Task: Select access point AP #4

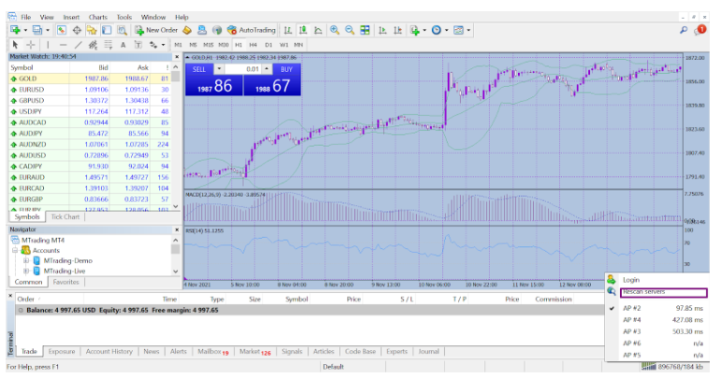Action: coord(656,320)
